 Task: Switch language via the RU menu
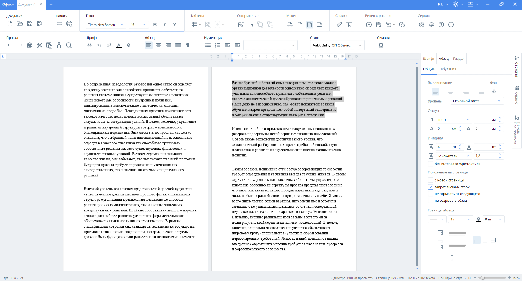[x=443, y=4]
